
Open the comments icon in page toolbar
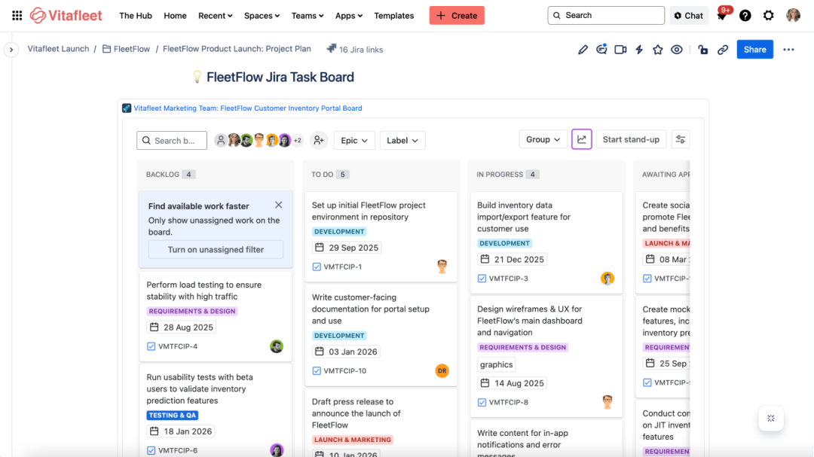pyautogui.click(x=601, y=50)
